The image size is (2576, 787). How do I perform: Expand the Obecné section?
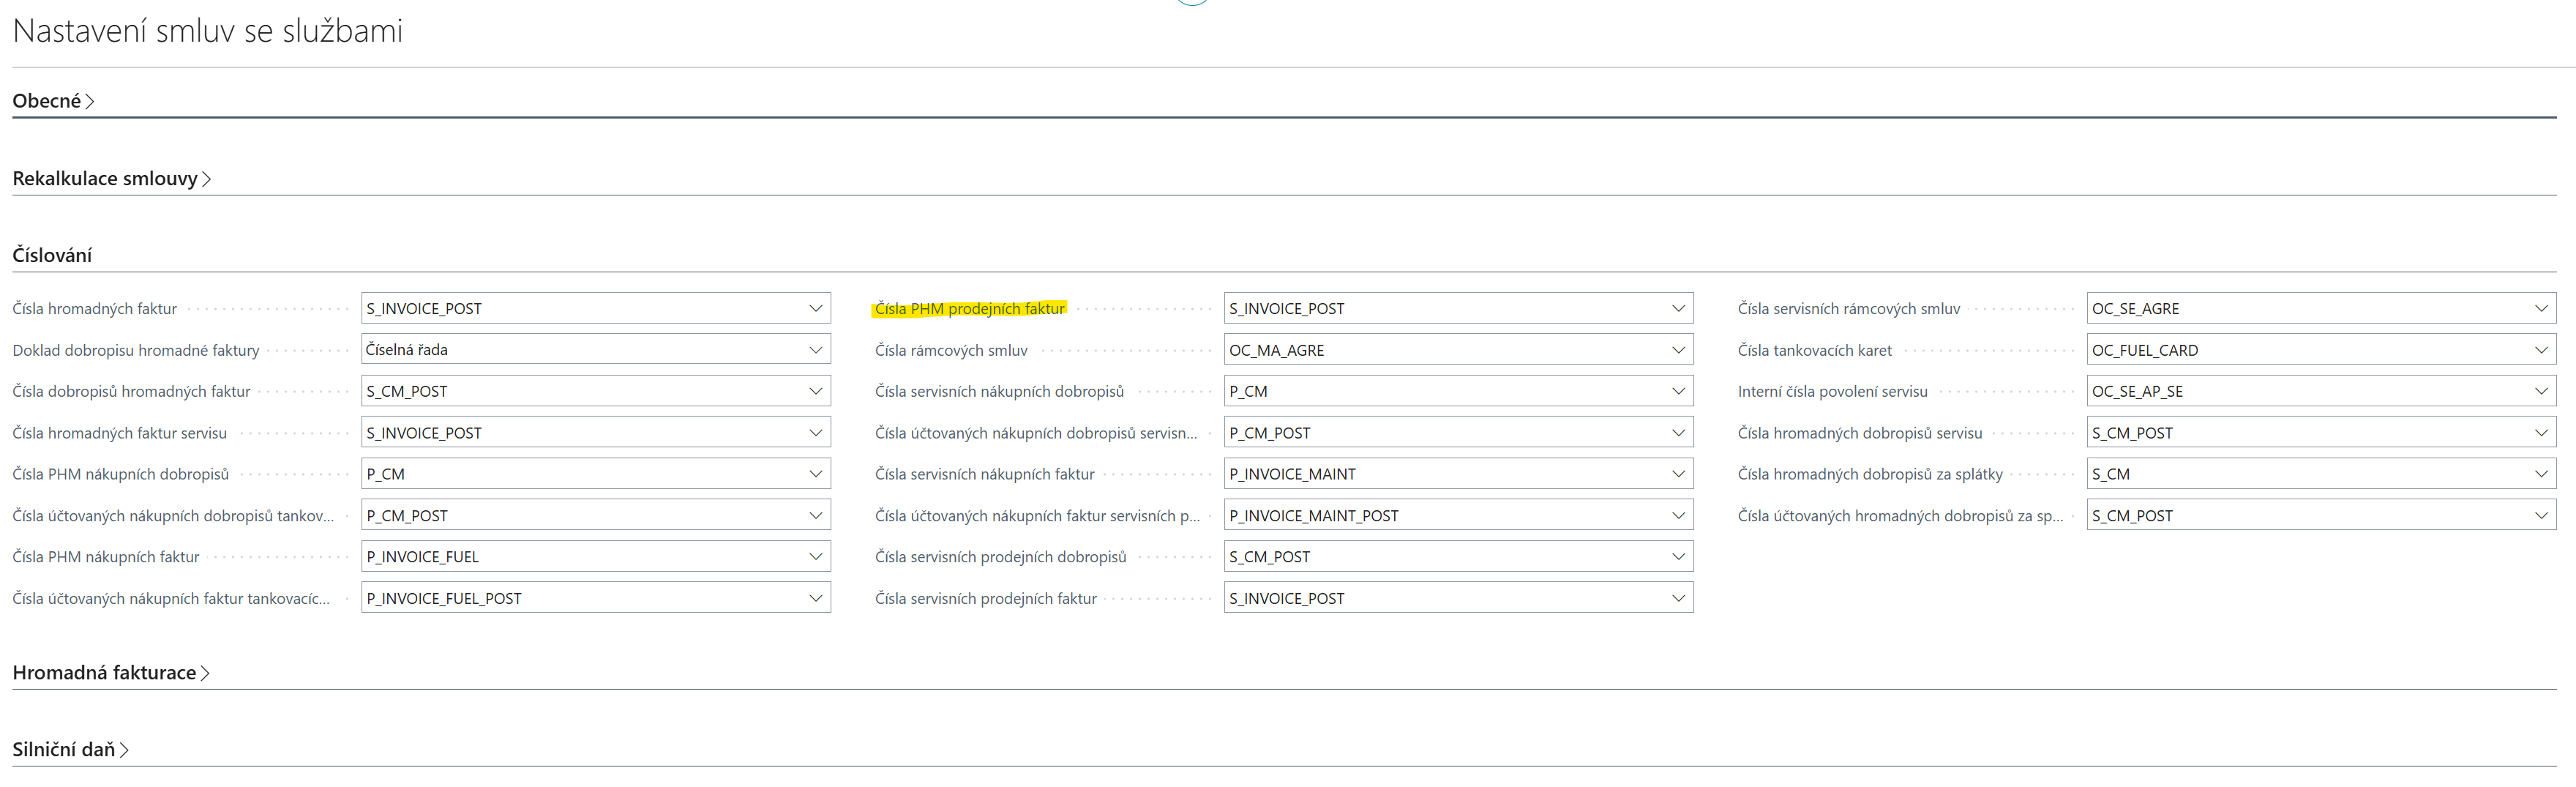(52, 101)
